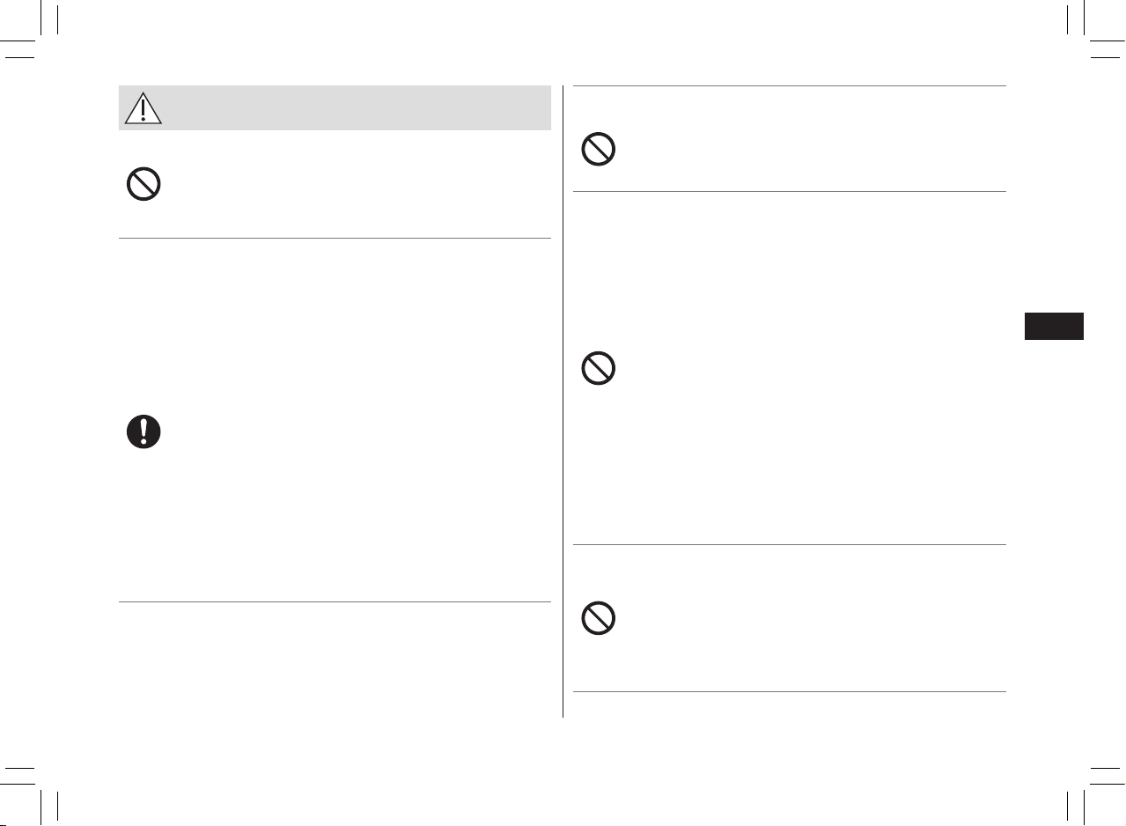Click the middle prohibition icon in right column
The image size is (1126, 826).
click(599, 368)
